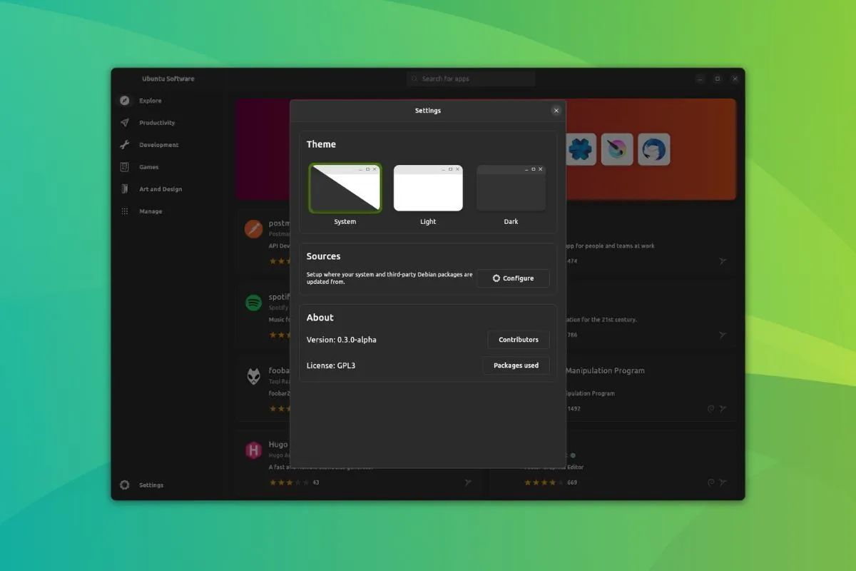This screenshot has width=856, height=571.
Task: Click the Explore compass icon in sidebar
Action: pos(125,101)
